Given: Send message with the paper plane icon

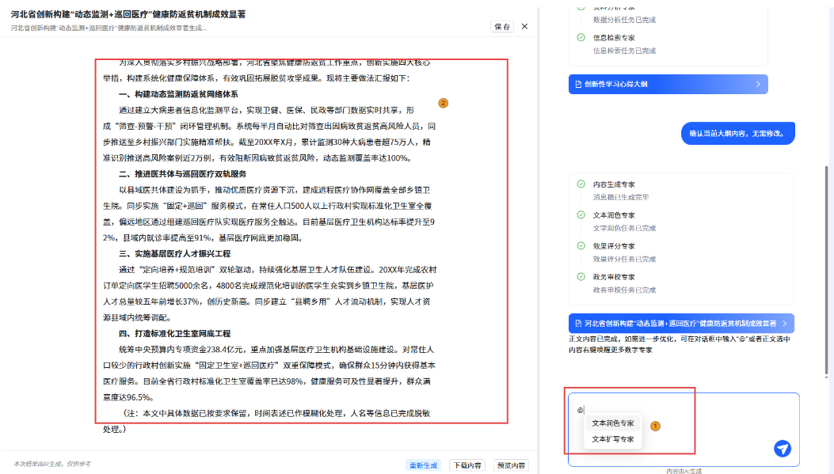Looking at the screenshot, I should (783, 449).
